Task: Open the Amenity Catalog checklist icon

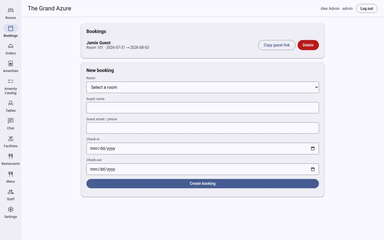Action: pos(11,81)
